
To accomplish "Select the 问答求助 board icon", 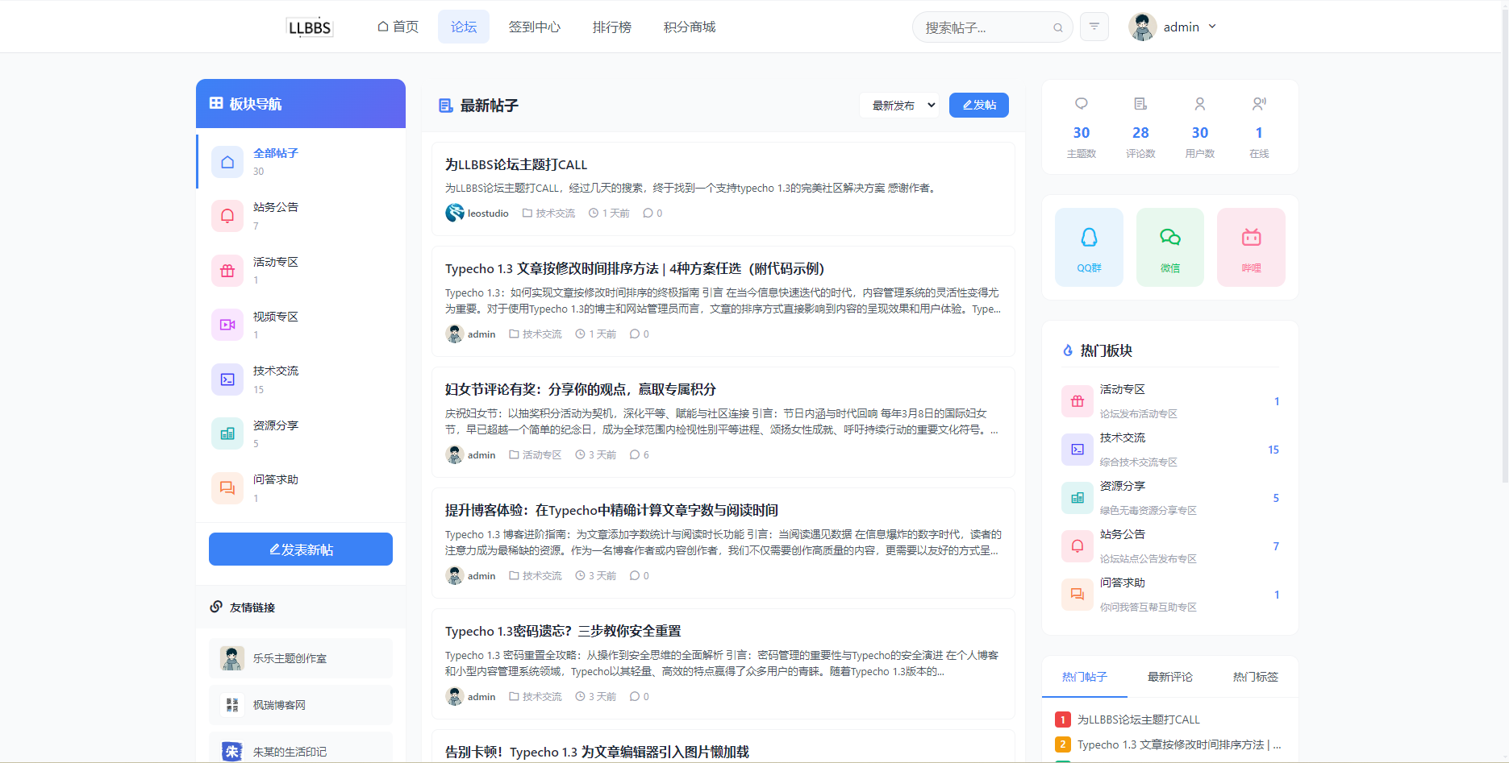I will [227, 487].
